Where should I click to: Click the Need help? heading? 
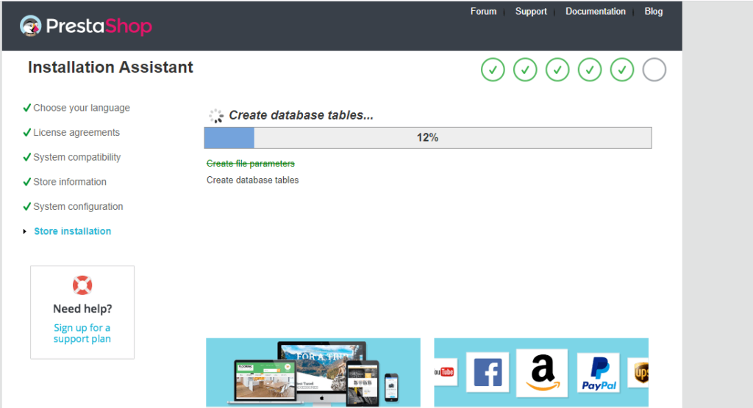[x=82, y=309]
